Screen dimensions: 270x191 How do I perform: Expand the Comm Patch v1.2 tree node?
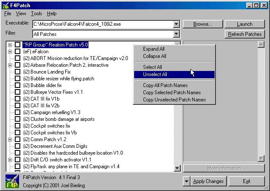pos(10,139)
